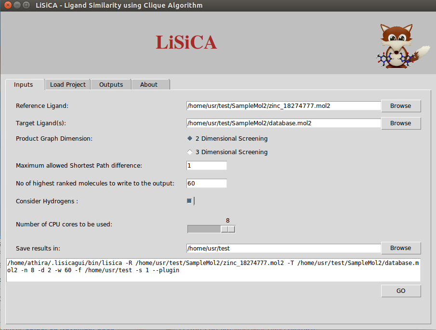Browse for the Reference Ligand file
This screenshot has height=330, width=436.
click(400, 106)
